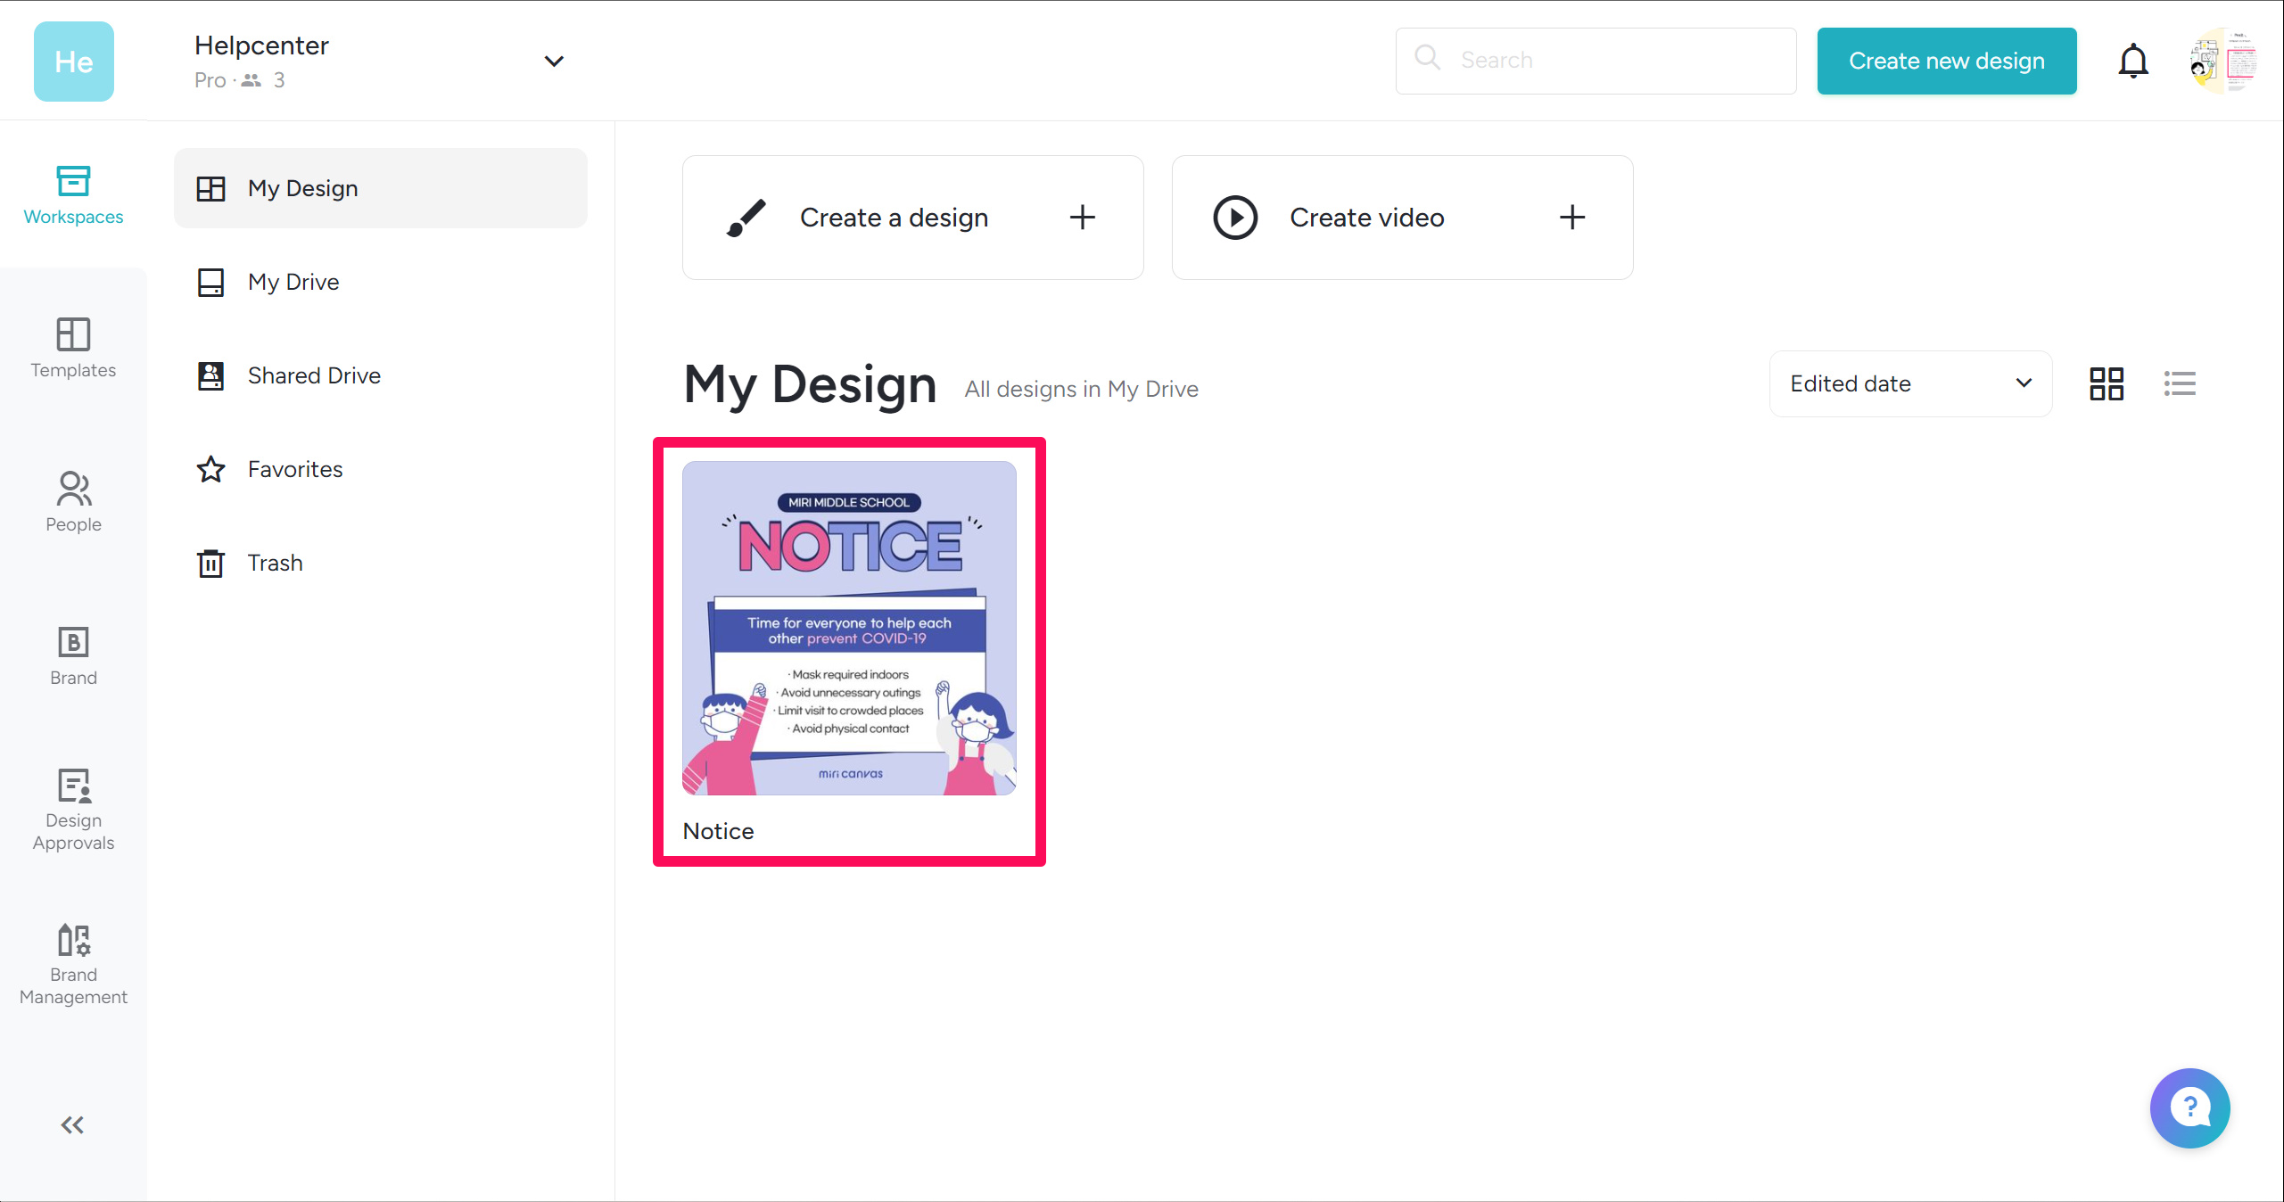
Task: Open Design Approvals in sidebar
Action: tap(73, 810)
